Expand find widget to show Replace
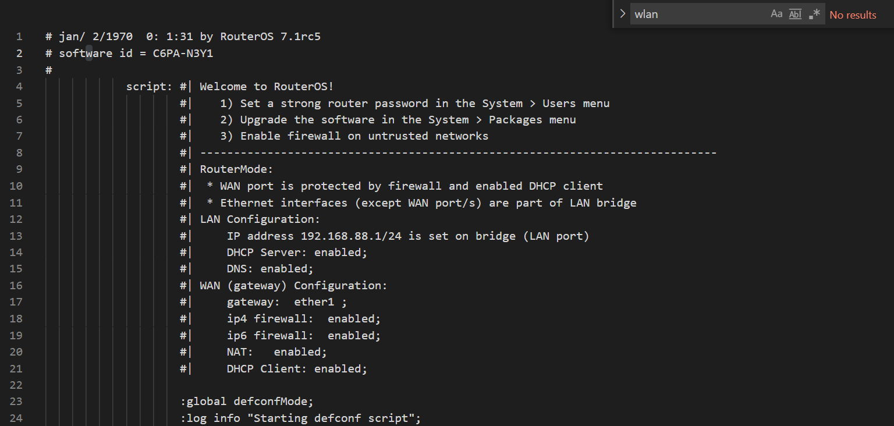Screen dimensions: 894x426 (x=622, y=14)
